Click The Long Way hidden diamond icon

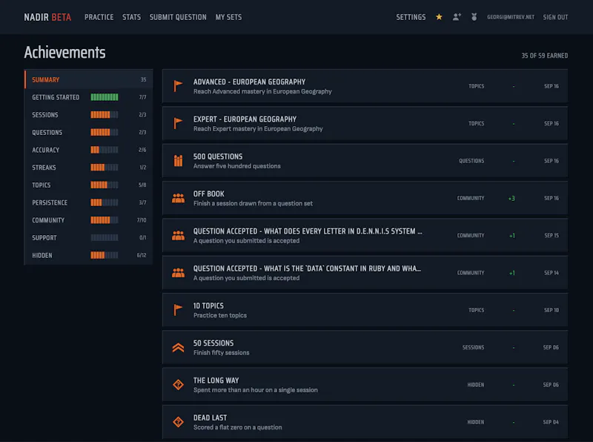pyautogui.click(x=178, y=385)
